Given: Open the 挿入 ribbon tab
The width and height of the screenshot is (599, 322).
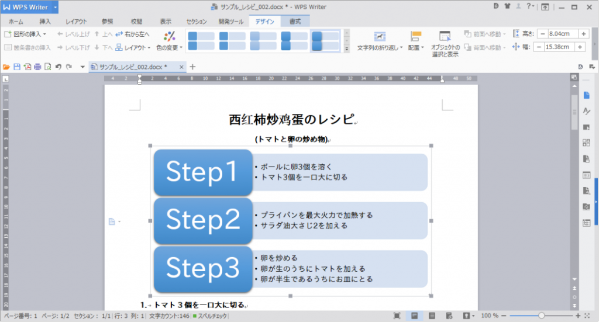Looking at the screenshot, I should tap(45, 21).
